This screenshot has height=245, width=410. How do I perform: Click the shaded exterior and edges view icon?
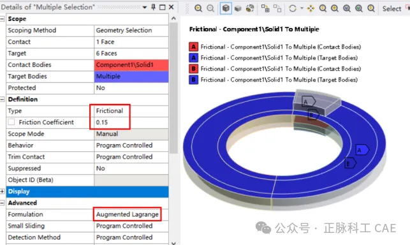(x=226, y=8)
